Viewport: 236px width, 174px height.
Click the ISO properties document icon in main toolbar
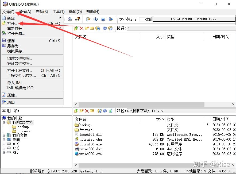88,19
